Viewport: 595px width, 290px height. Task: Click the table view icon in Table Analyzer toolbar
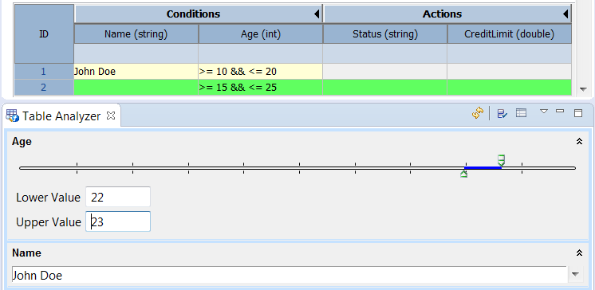click(x=522, y=113)
